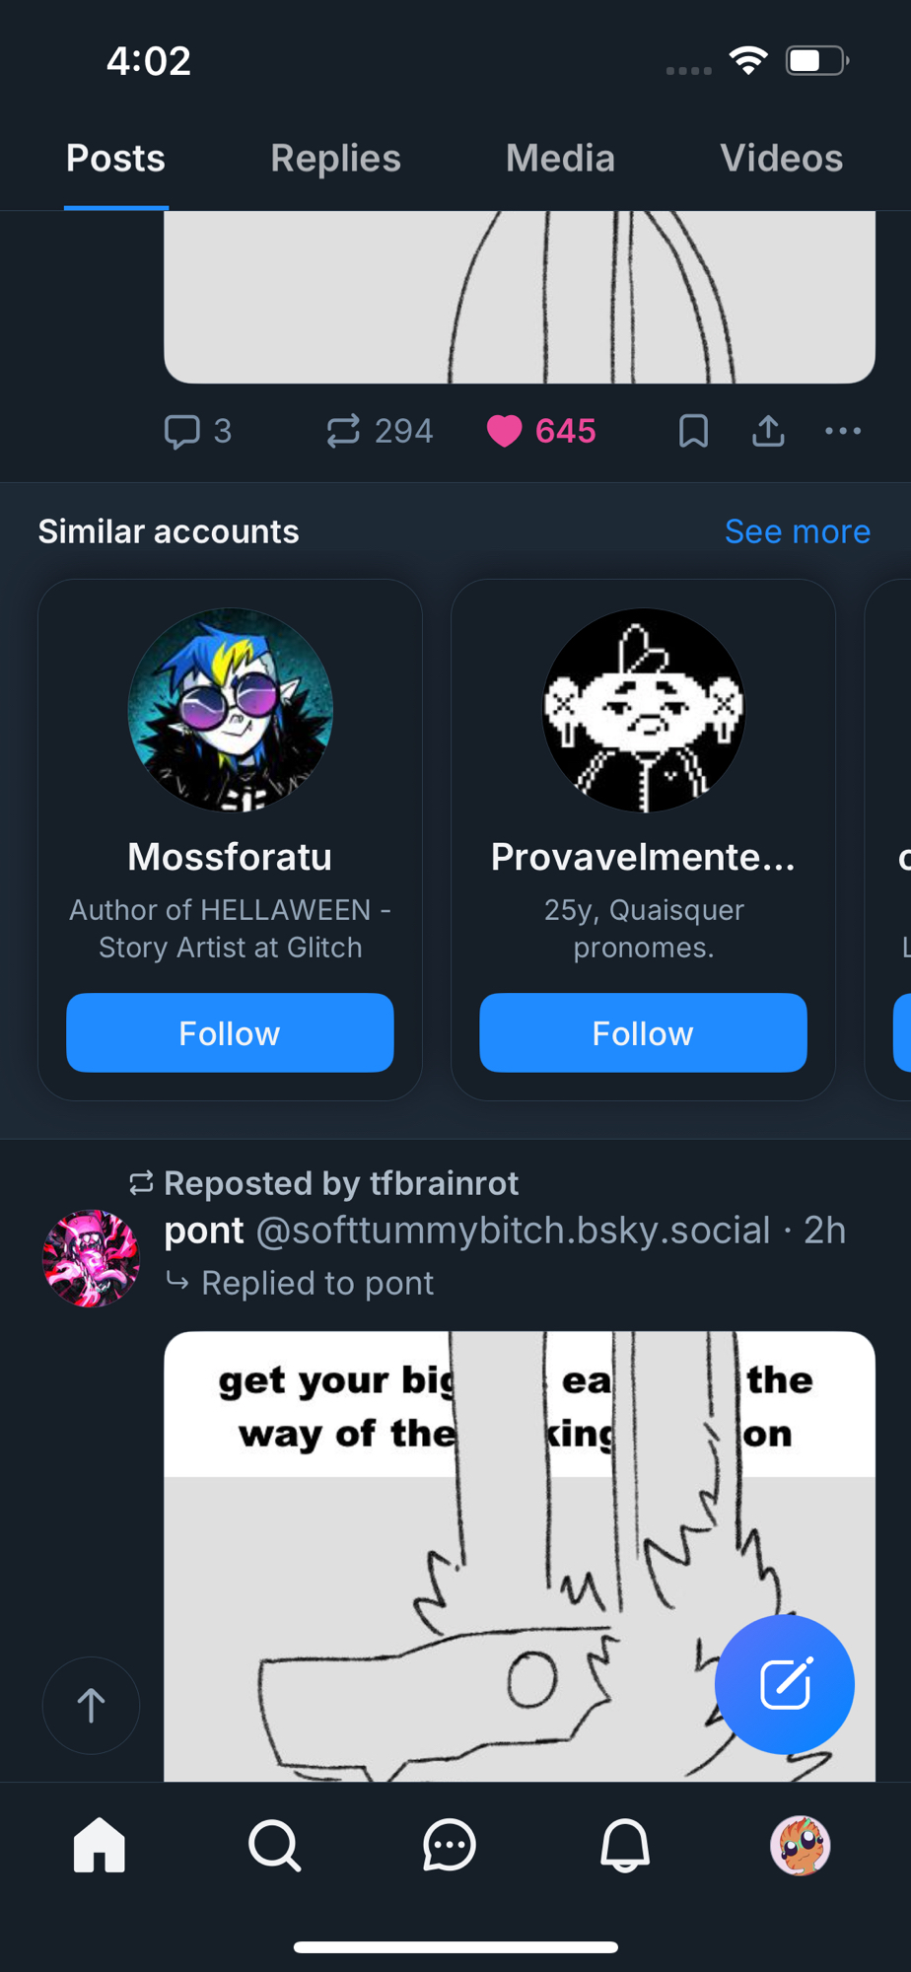Switch to the Replies tab
Screen dimensions: 911x1972
pyautogui.click(x=335, y=159)
